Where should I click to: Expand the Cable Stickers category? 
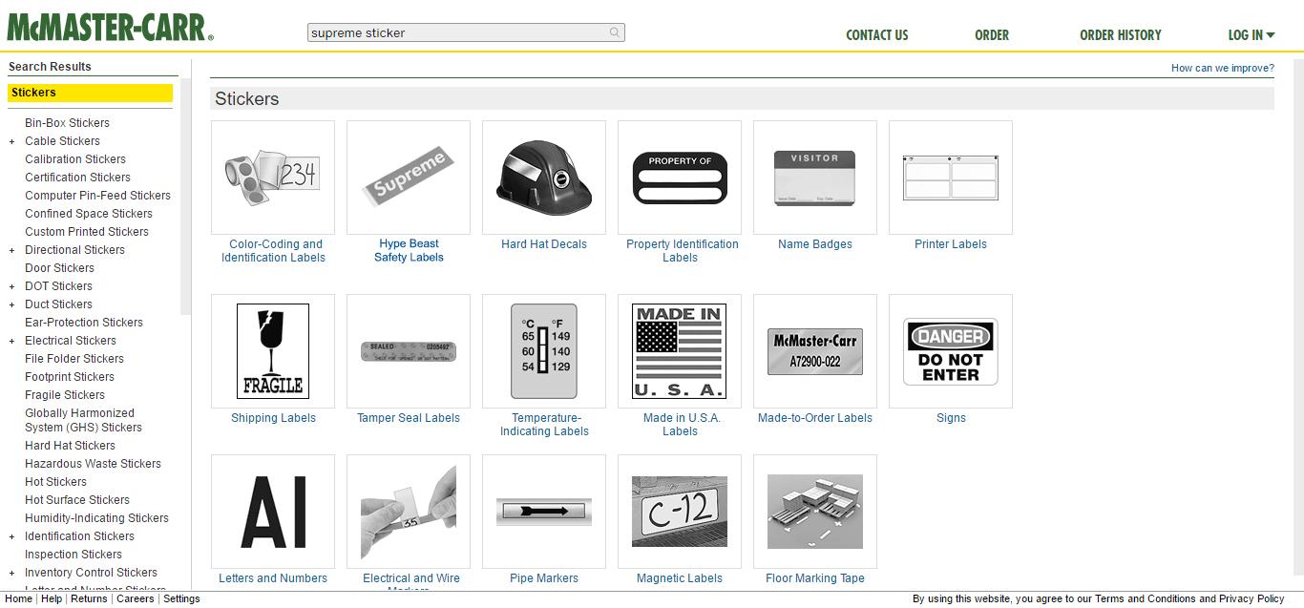10,140
